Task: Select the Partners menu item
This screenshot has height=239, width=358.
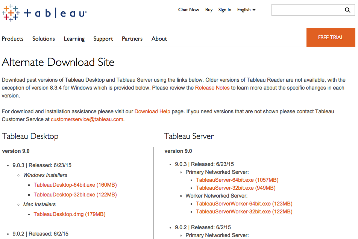Action: coord(132,39)
